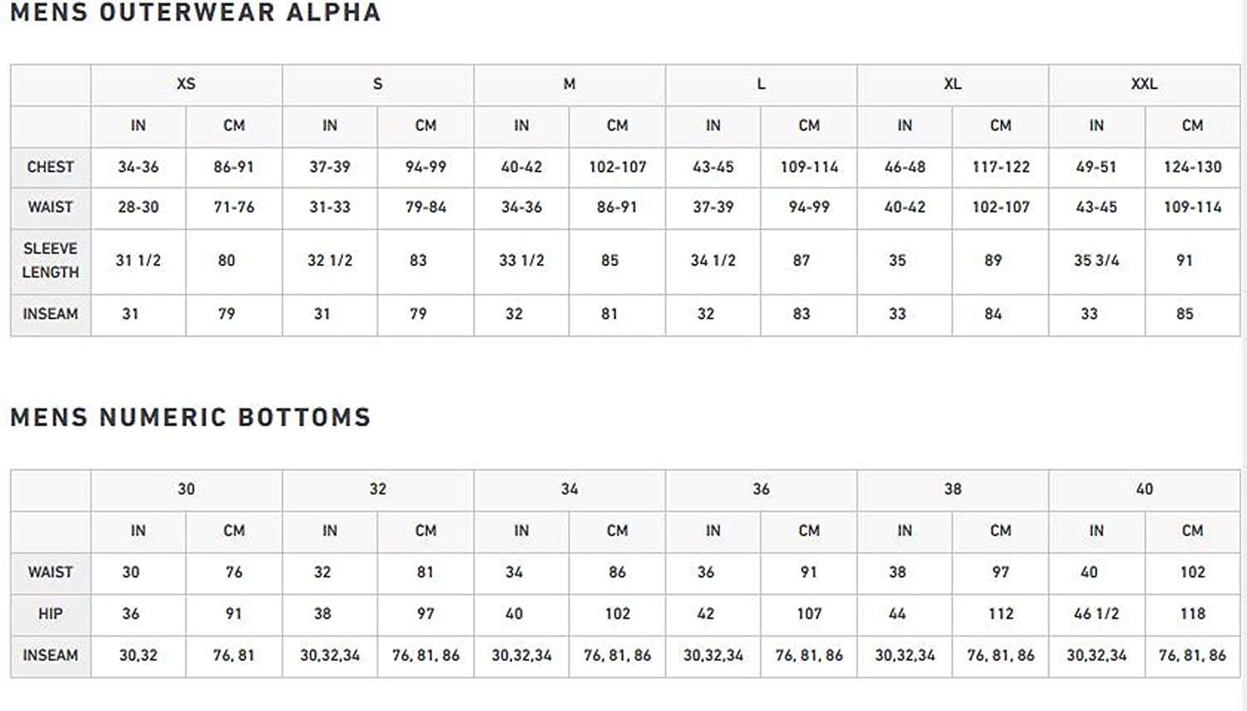Image resolution: width=1247 pixels, height=711 pixels.
Task: Select the XXL size column header
Action: tap(1144, 84)
